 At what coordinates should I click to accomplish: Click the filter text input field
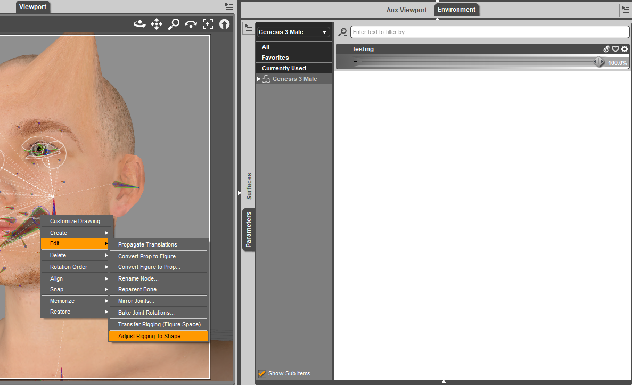click(490, 32)
